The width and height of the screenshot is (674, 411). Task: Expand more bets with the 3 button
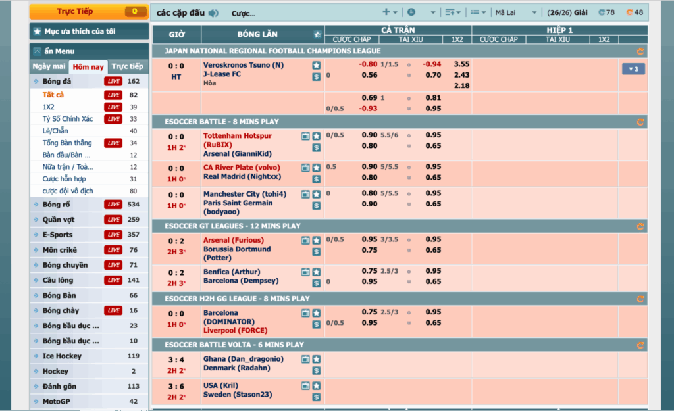[x=633, y=69]
